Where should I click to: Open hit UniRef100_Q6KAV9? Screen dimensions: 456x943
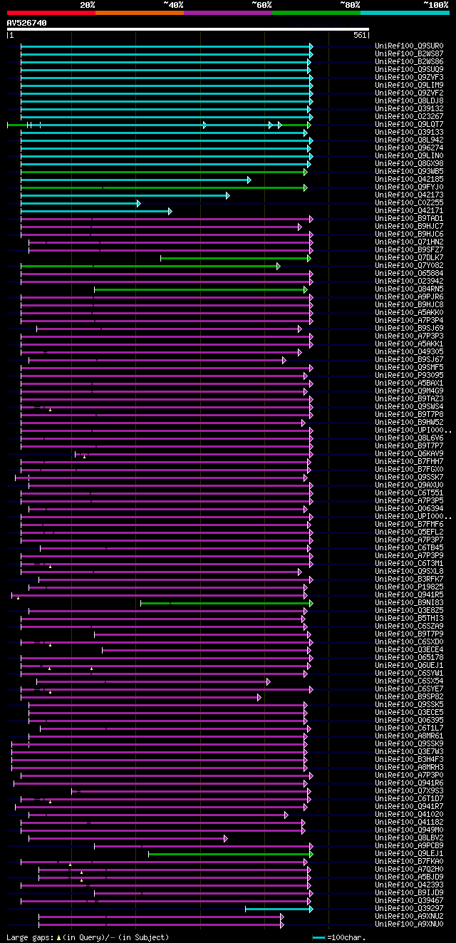409,454
